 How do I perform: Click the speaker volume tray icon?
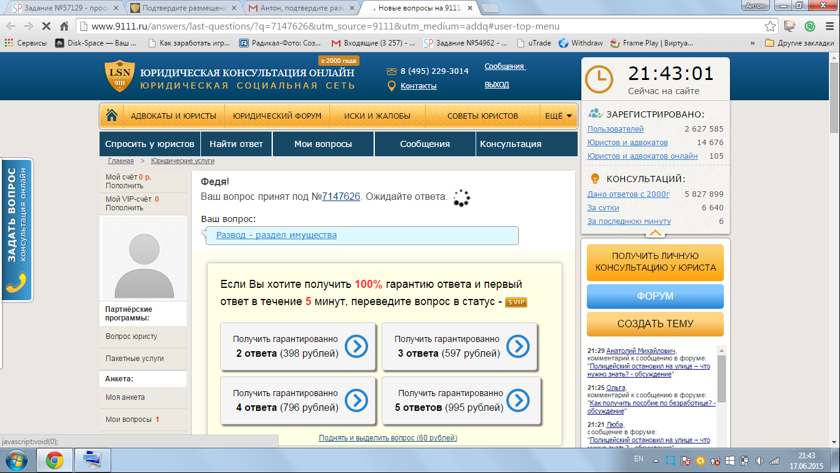(x=760, y=460)
